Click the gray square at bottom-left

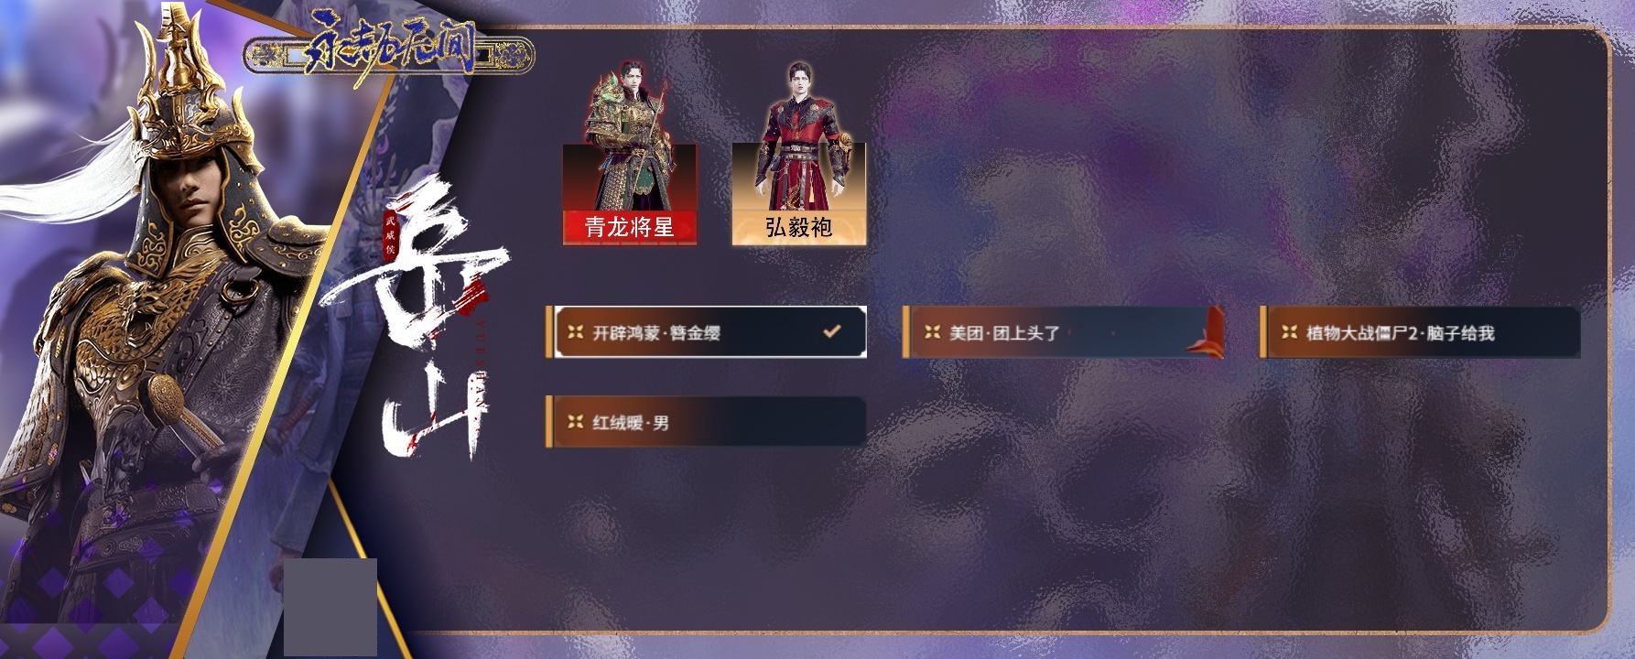click(x=330, y=607)
